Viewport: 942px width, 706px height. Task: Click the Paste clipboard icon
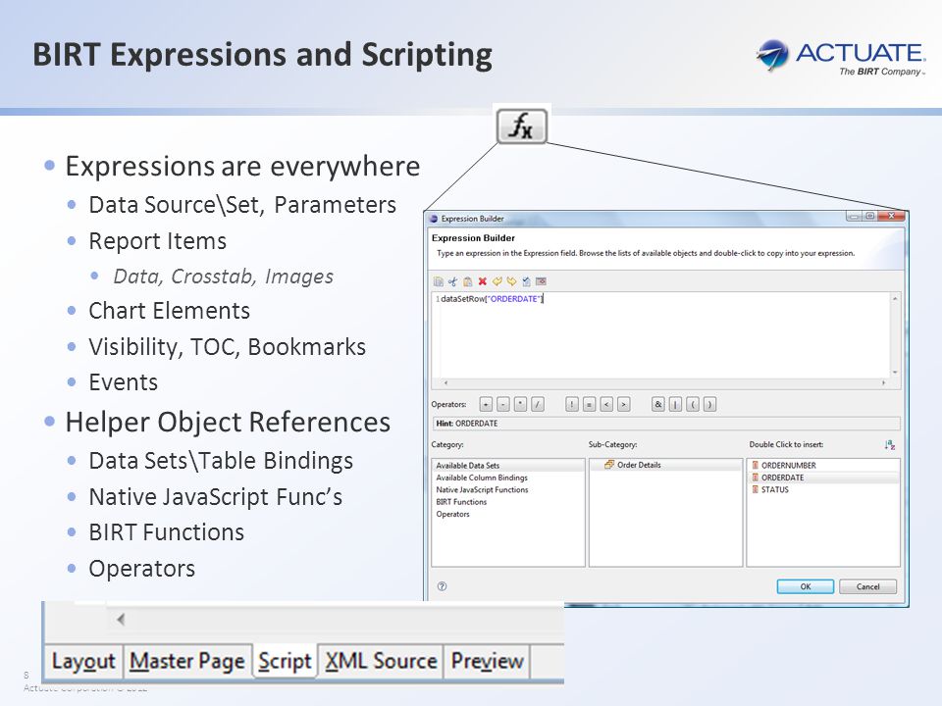pos(467,281)
